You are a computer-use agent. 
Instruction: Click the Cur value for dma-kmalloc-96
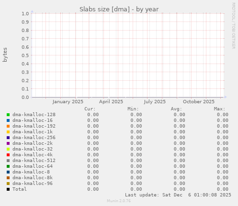pos(93,184)
